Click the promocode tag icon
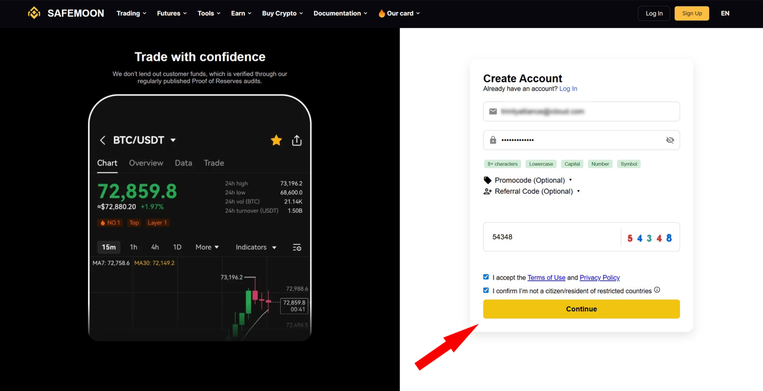 [488, 180]
